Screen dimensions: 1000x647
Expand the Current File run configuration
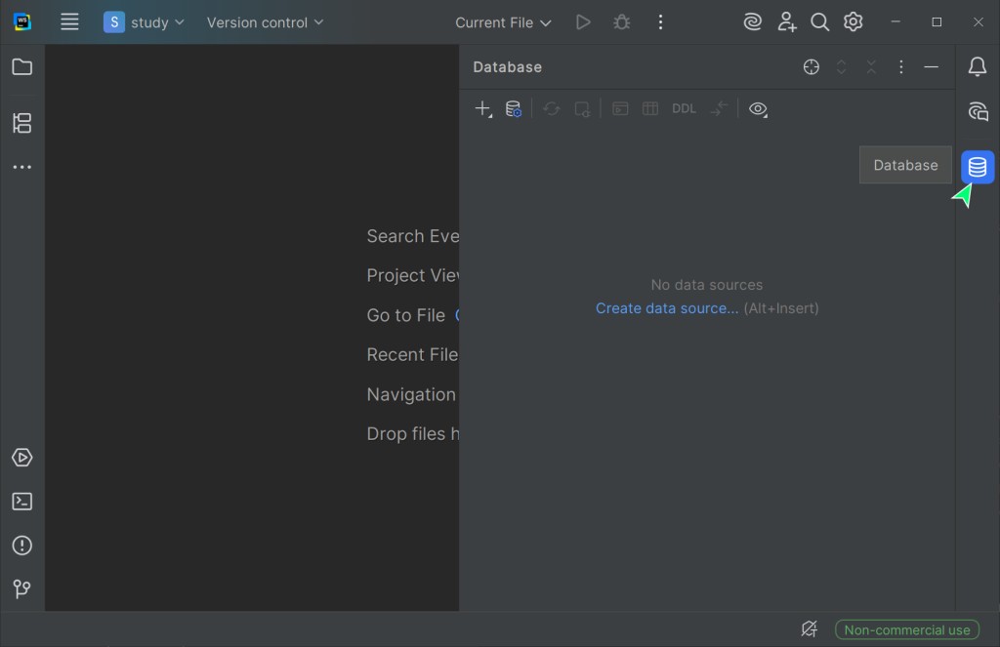pos(503,22)
